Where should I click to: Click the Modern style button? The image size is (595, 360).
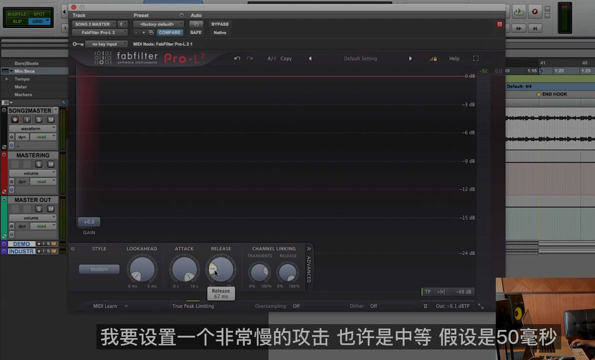coord(99,269)
